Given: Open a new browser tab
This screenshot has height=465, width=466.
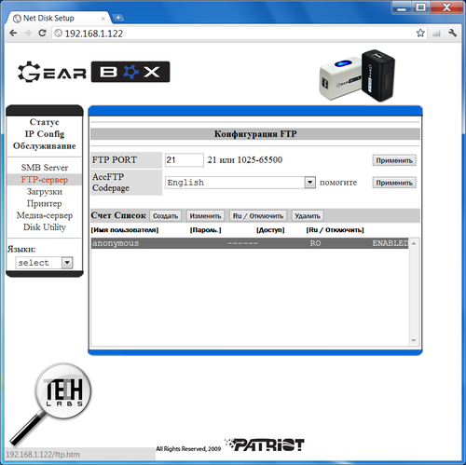Looking at the screenshot, I should pyautogui.click(x=118, y=18).
